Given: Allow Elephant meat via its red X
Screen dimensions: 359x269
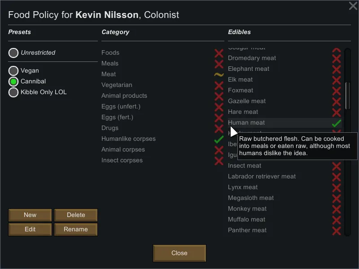Looking at the screenshot, I should coord(336,69).
